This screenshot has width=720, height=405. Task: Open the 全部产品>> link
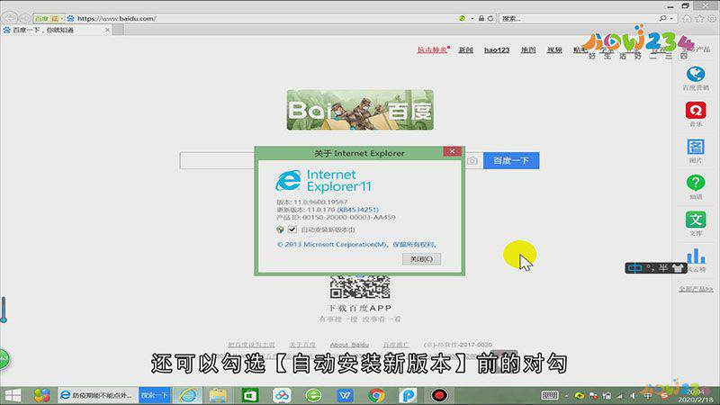(696, 289)
